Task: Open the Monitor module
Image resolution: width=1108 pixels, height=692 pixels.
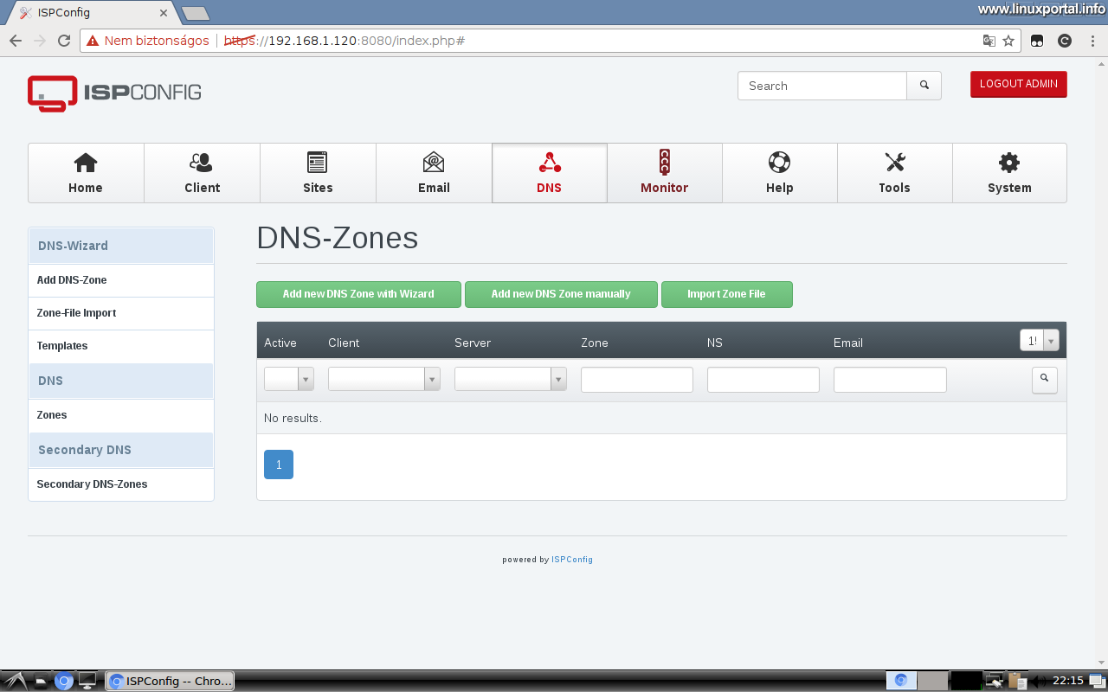Action: (x=665, y=173)
